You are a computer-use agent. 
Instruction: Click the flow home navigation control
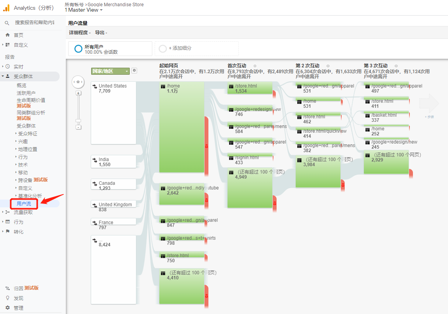[x=78, y=82]
